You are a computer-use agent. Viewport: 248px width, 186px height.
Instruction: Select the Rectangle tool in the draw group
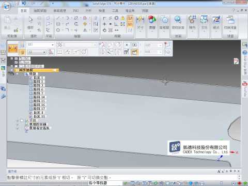tap(58, 24)
